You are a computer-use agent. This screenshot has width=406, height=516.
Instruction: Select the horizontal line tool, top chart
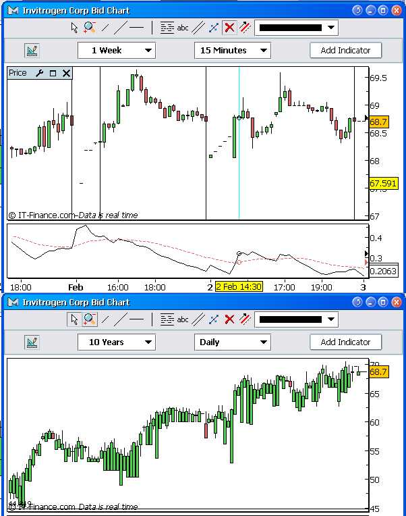pyautogui.click(x=137, y=28)
